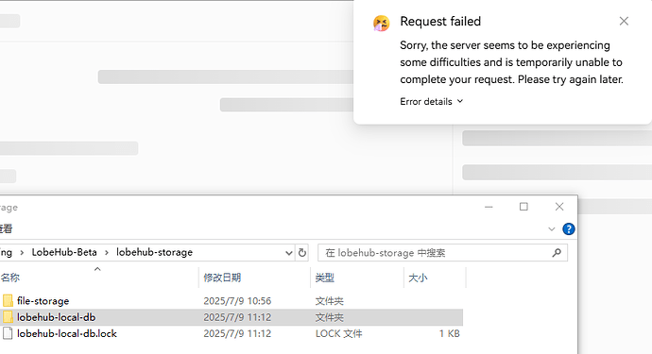The image size is (652, 354).
Task: Select the lobehub-local-db.lock file icon
Action: coord(8,333)
